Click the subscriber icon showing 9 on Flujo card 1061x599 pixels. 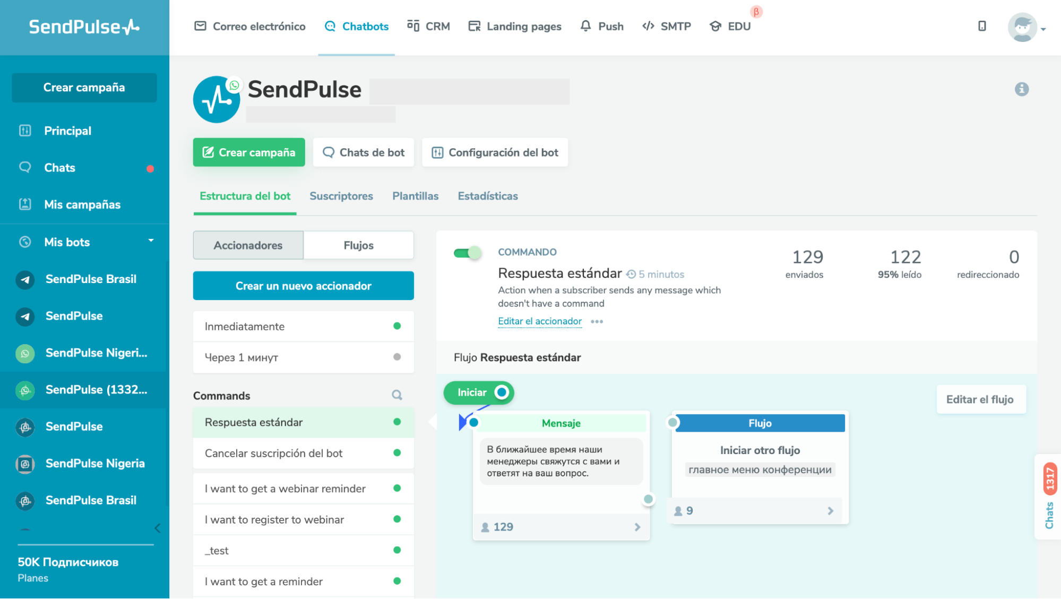[678, 511]
